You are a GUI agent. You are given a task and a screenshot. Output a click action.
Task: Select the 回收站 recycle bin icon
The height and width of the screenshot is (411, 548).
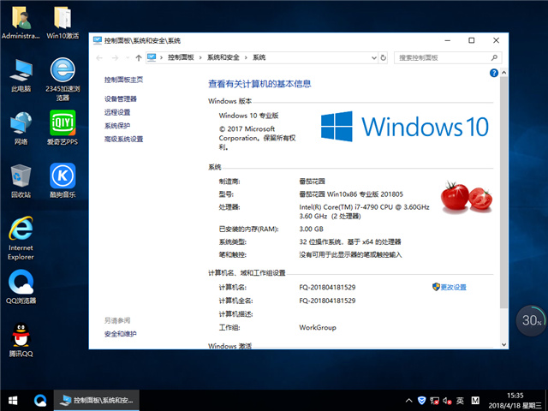point(21,181)
